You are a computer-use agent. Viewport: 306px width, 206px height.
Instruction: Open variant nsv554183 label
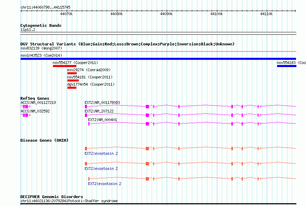(291, 63)
